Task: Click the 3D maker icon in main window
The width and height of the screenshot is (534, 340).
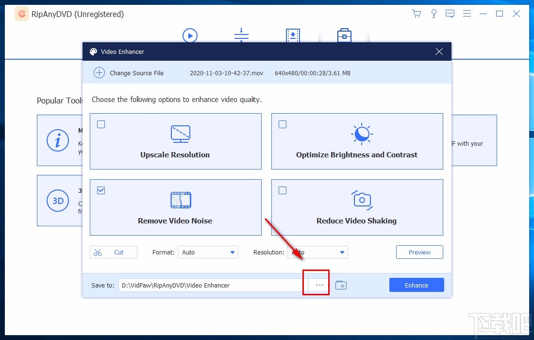Action: [x=58, y=201]
